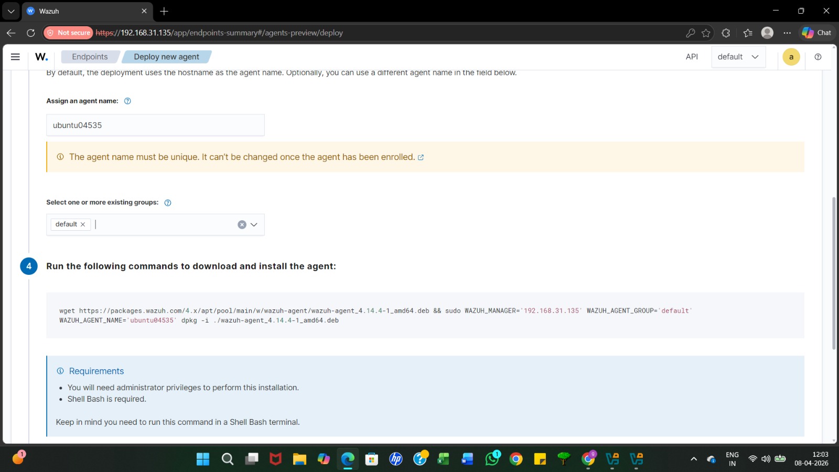Switch to the Wazuh browser tab
839x472 pixels.
87,11
